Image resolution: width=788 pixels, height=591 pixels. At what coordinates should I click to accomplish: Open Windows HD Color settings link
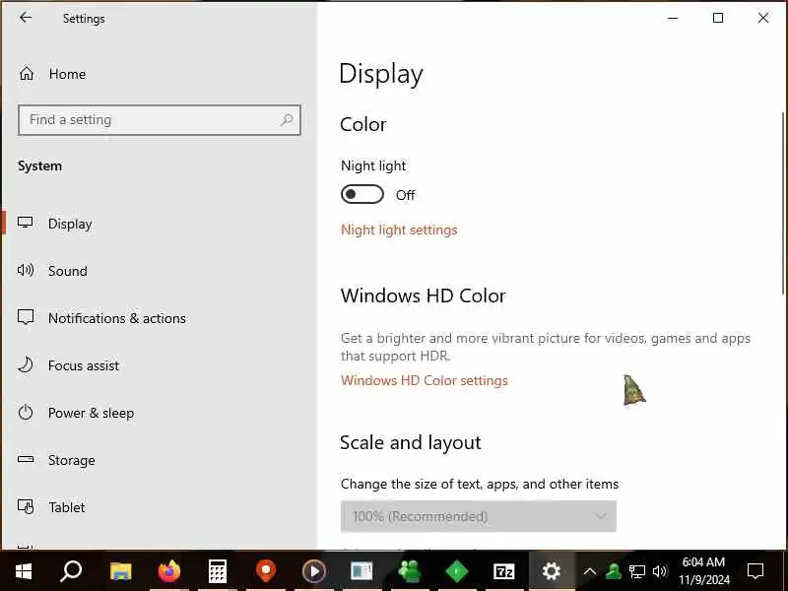click(425, 380)
